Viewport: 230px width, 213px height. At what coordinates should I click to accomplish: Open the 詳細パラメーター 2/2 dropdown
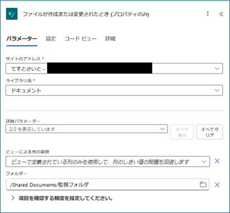86,129
